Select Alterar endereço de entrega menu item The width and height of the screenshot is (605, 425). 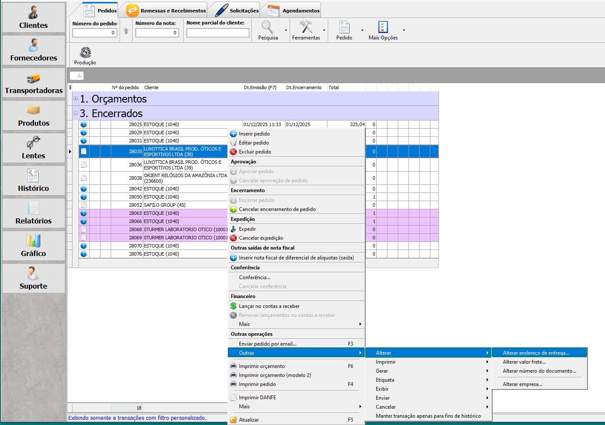(x=536, y=353)
